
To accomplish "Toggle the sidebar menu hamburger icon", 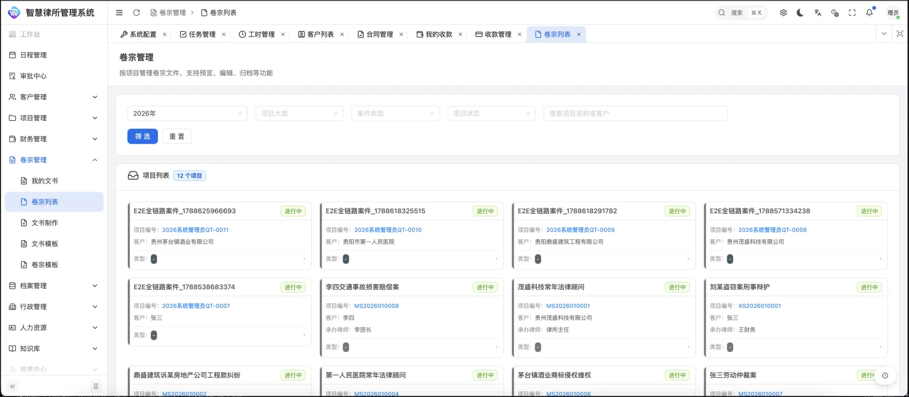I will [x=119, y=12].
